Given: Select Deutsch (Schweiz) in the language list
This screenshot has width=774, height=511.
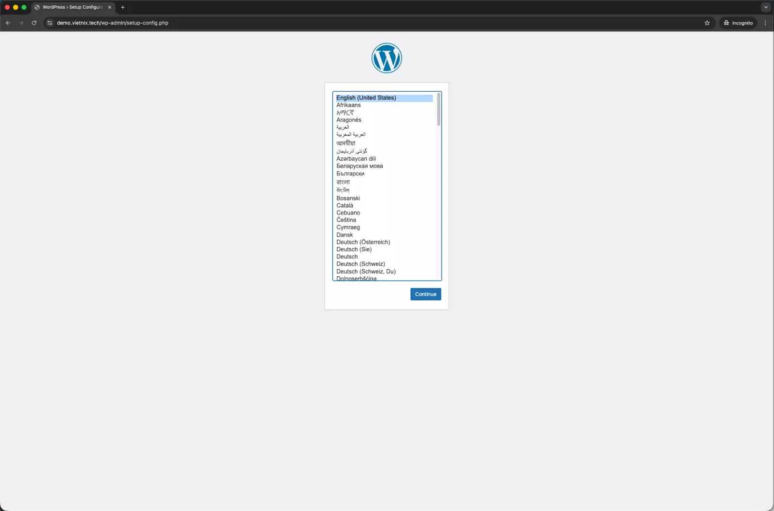Looking at the screenshot, I should tap(360, 264).
